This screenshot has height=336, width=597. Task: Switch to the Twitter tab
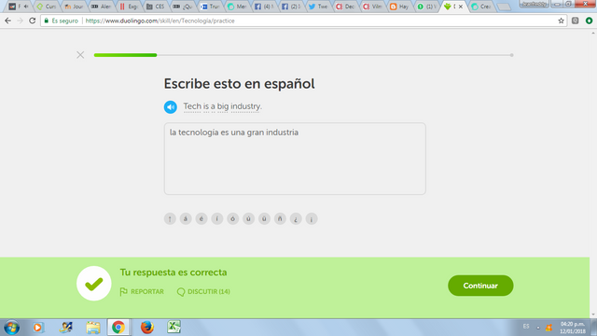[318, 7]
